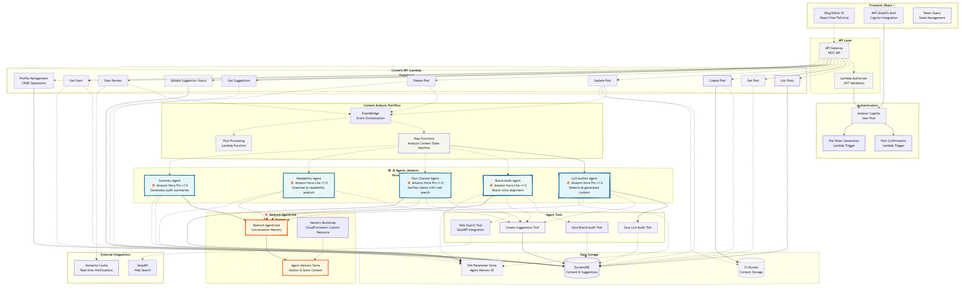This screenshot has width=962, height=291.
Task: Select the AWS Amplify Auth node
Action: 883,15
